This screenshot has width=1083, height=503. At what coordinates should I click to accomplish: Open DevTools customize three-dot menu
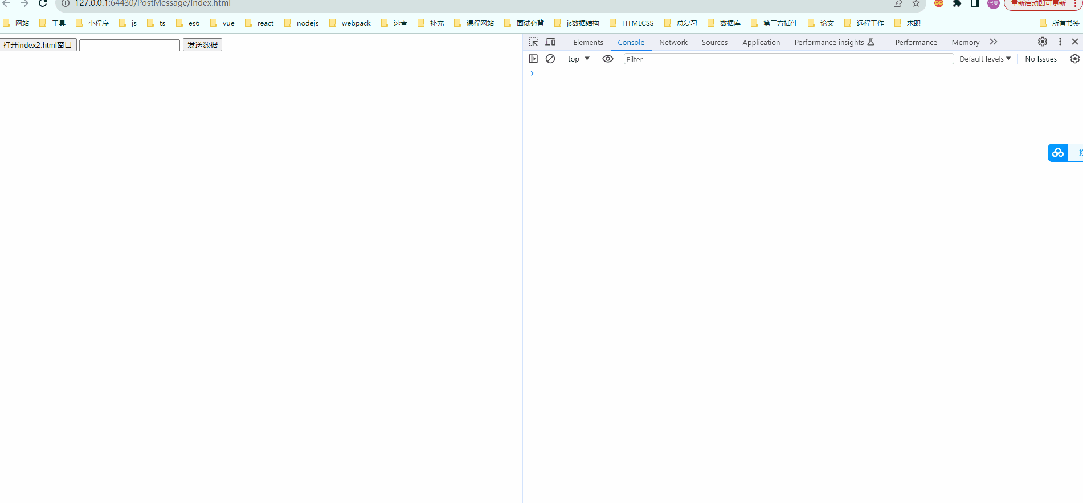(x=1060, y=42)
